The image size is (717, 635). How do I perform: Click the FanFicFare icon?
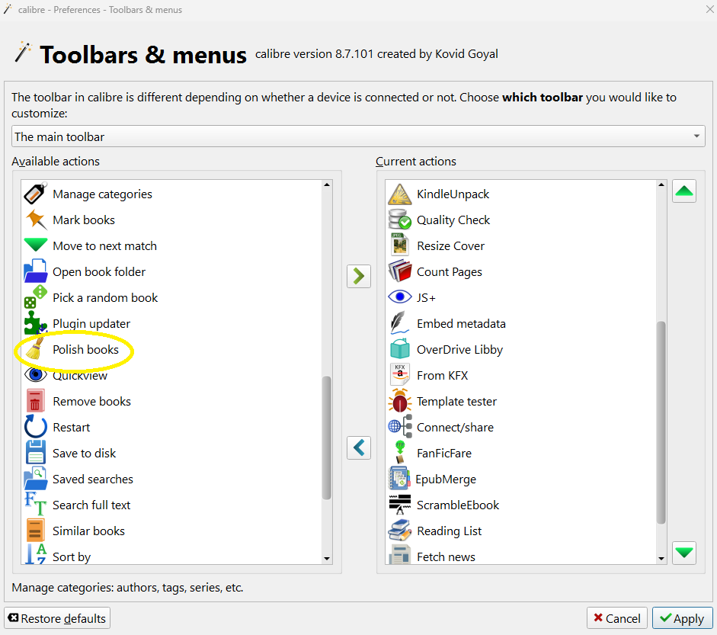tap(400, 453)
